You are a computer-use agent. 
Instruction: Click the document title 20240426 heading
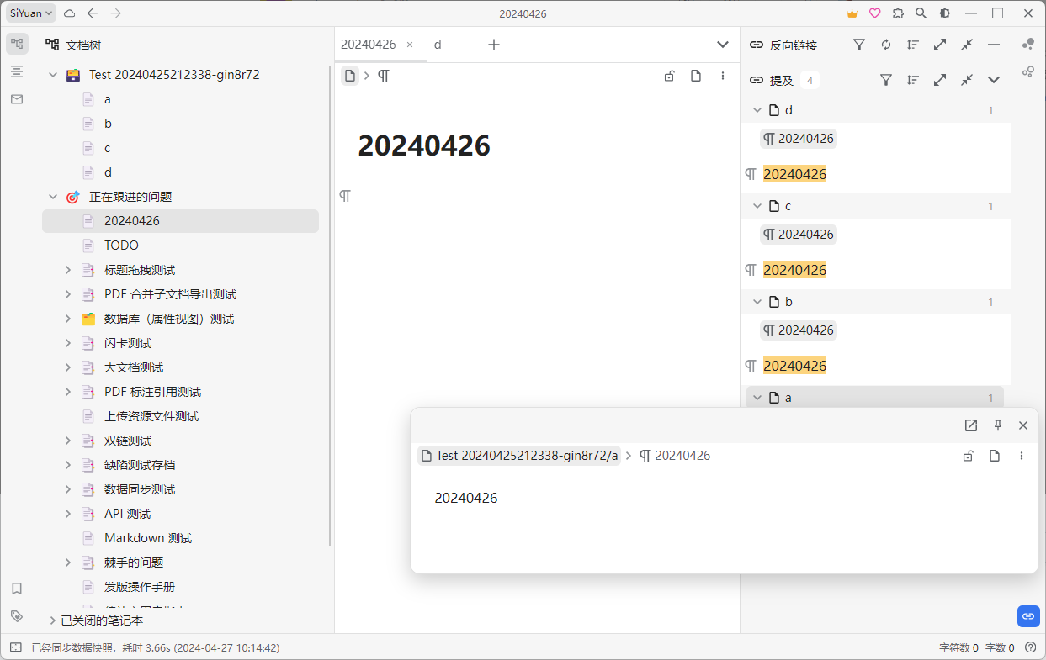pos(424,145)
